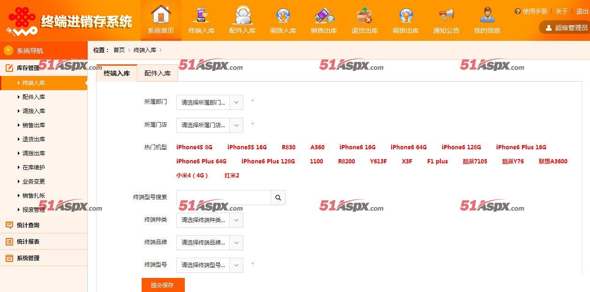The image size is (590, 292).
Task: Pick hot model iPhone5S 16G
Action: pos(247,147)
